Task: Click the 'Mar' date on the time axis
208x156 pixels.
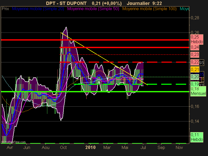Action: [107, 147]
